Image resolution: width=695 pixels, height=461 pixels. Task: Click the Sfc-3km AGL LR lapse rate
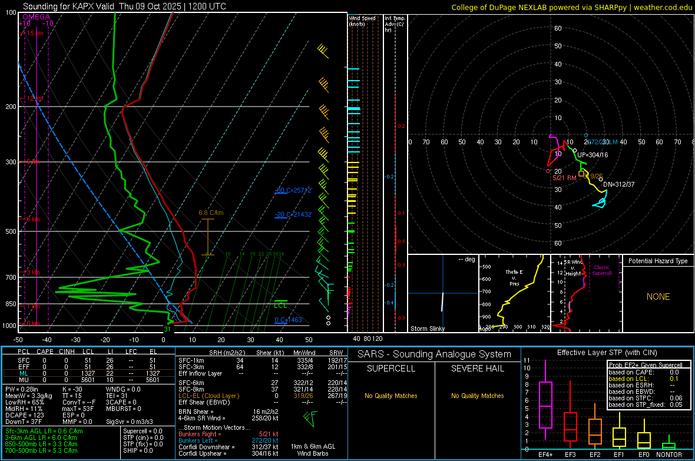point(44,432)
